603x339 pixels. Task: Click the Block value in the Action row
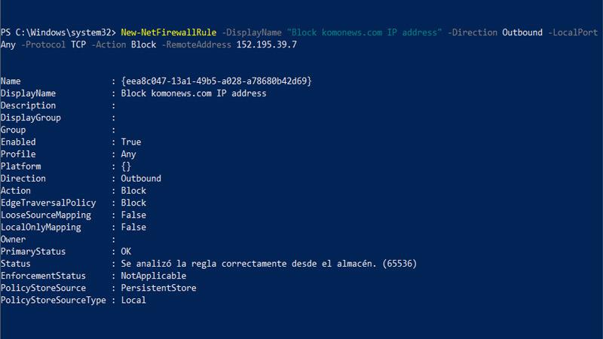[x=133, y=191]
